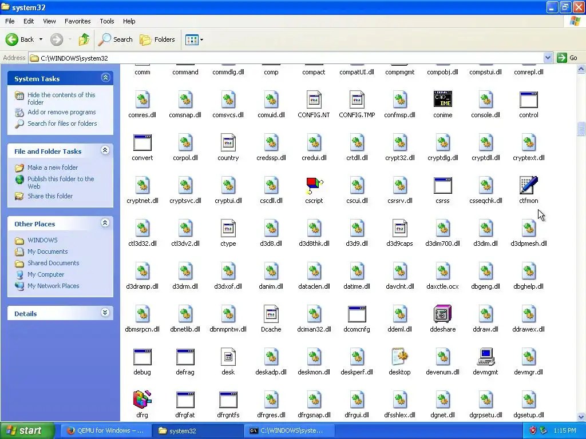Image resolution: width=586 pixels, height=439 pixels.
Task: Go to WINDOWS in Other Places
Action: (42, 240)
